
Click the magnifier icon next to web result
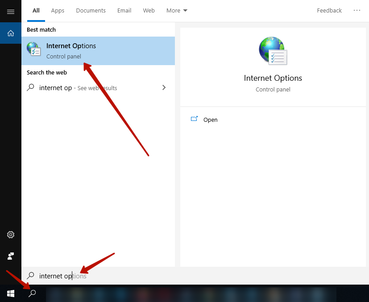click(x=30, y=87)
